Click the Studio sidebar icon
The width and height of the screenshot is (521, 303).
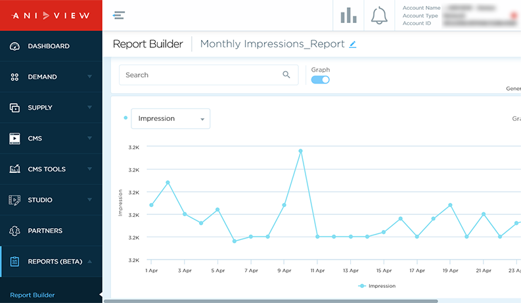(14, 200)
